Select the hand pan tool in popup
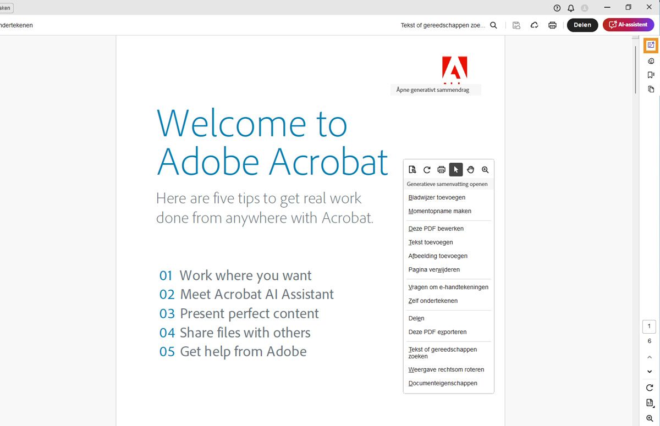 coord(471,170)
